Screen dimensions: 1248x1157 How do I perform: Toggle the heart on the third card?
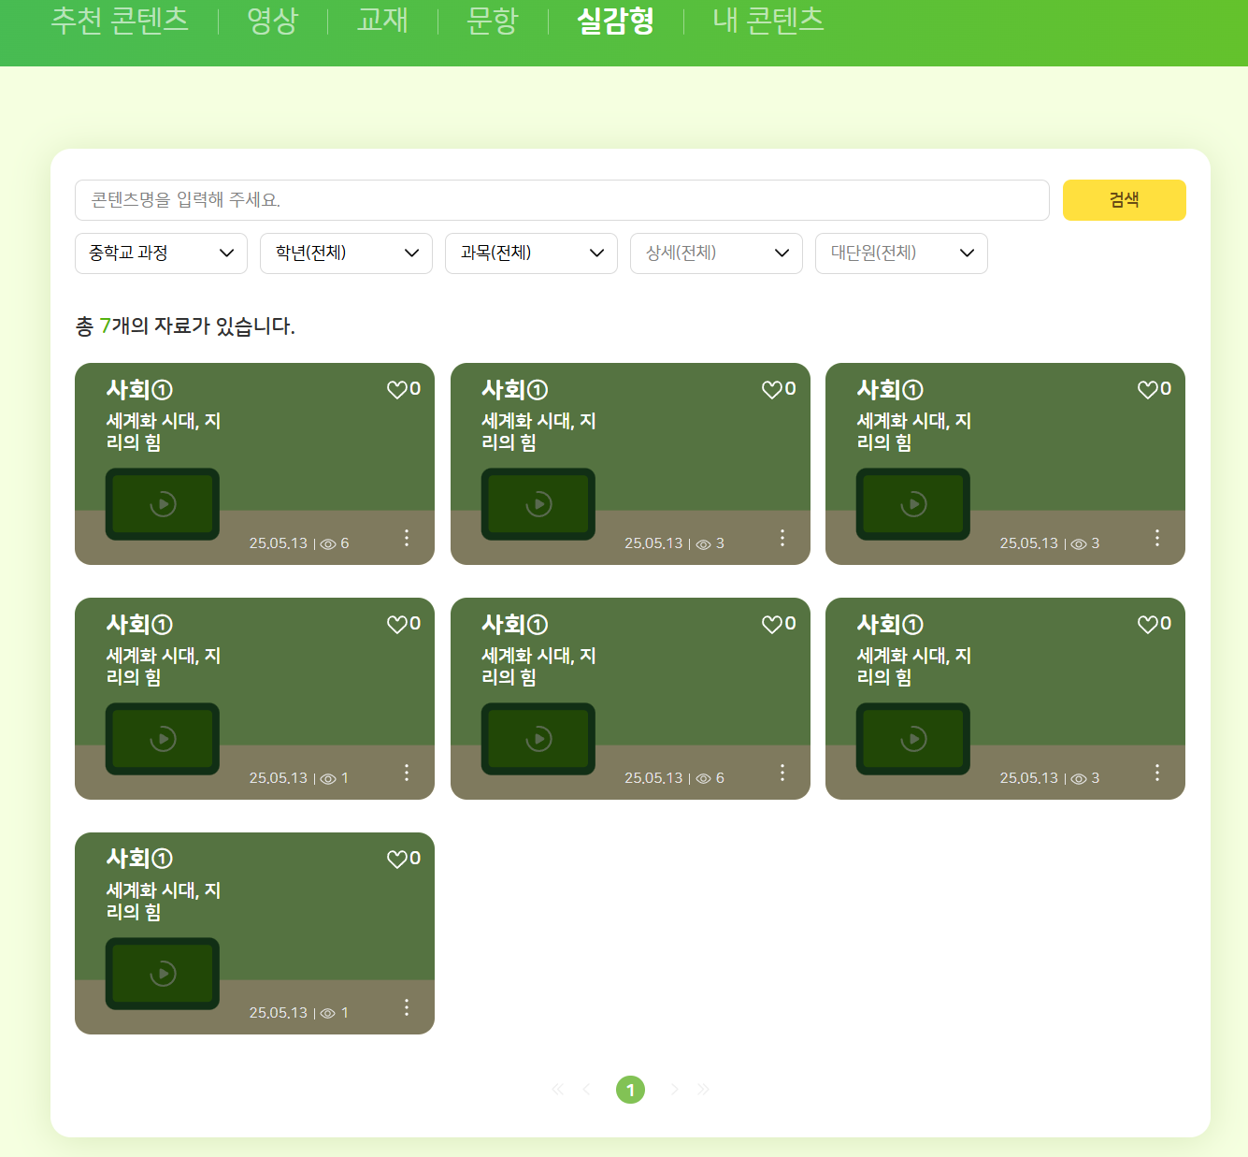tap(1147, 390)
